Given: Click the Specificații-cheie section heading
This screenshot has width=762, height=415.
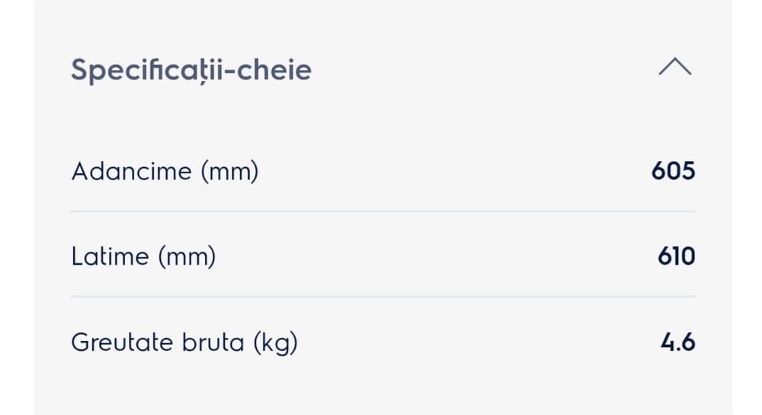Looking at the screenshot, I should point(191,70).
